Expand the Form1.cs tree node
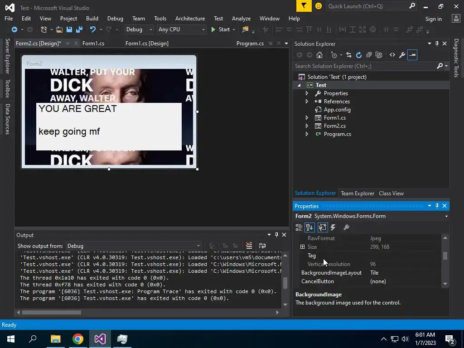The image size is (464, 348). [x=307, y=118]
